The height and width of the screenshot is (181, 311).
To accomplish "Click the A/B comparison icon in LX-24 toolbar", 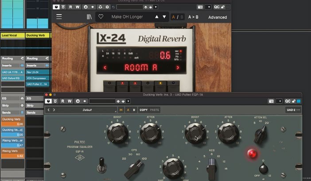I will click(86, 7).
